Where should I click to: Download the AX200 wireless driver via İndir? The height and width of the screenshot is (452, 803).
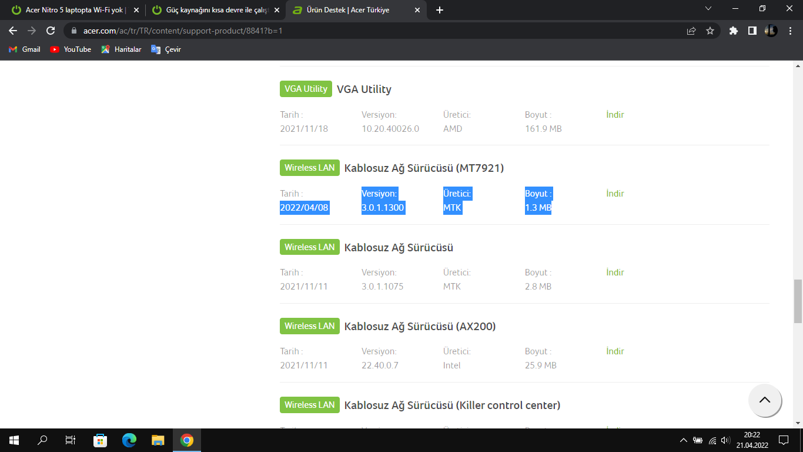615,351
